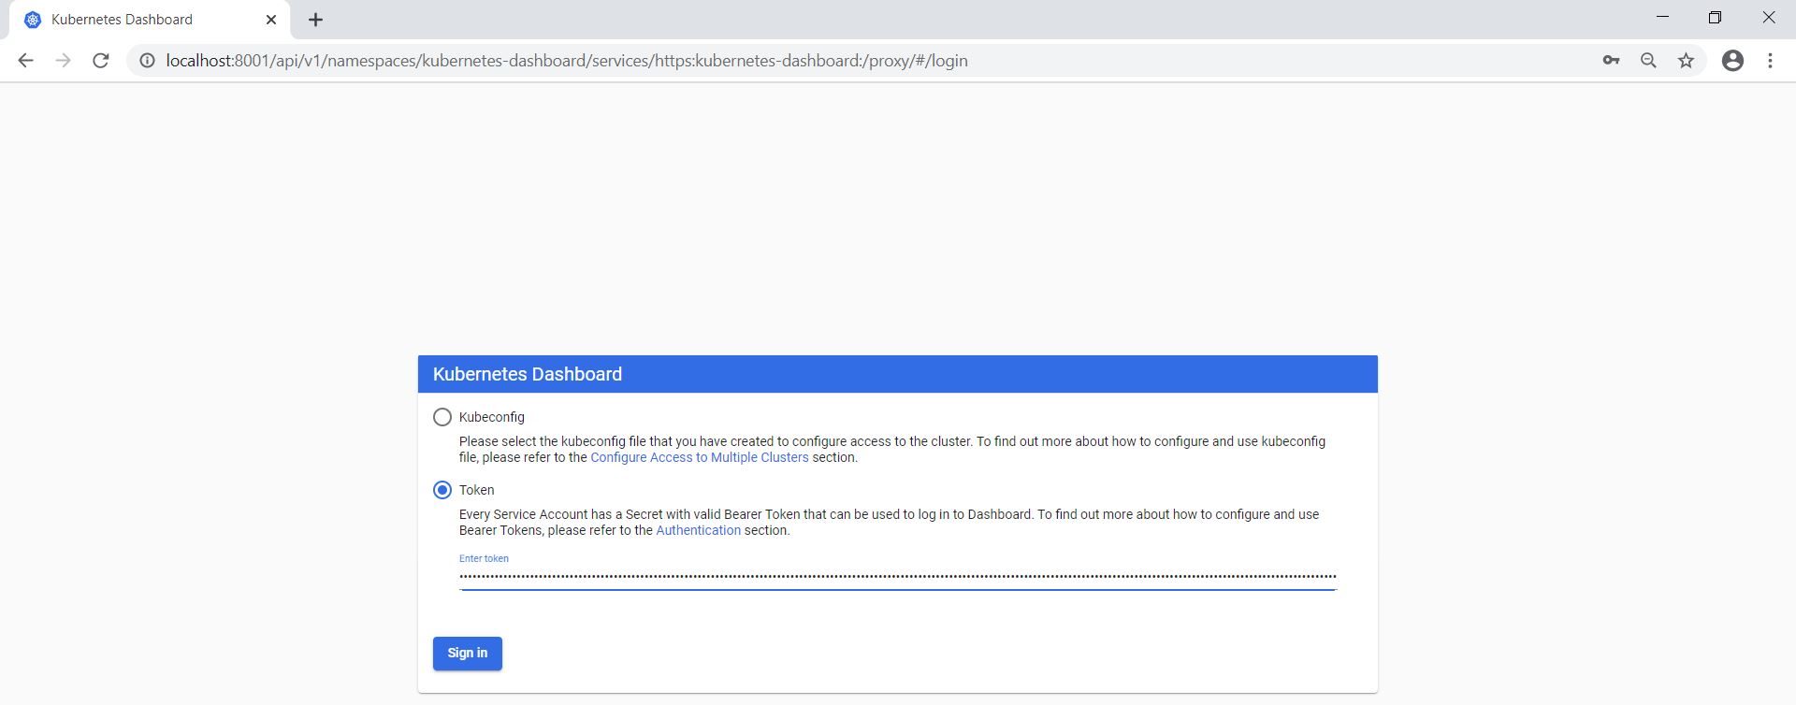Open Configure Access to Multiple Clusters link
Image resolution: width=1796 pixels, height=705 pixels.
click(x=699, y=457)
